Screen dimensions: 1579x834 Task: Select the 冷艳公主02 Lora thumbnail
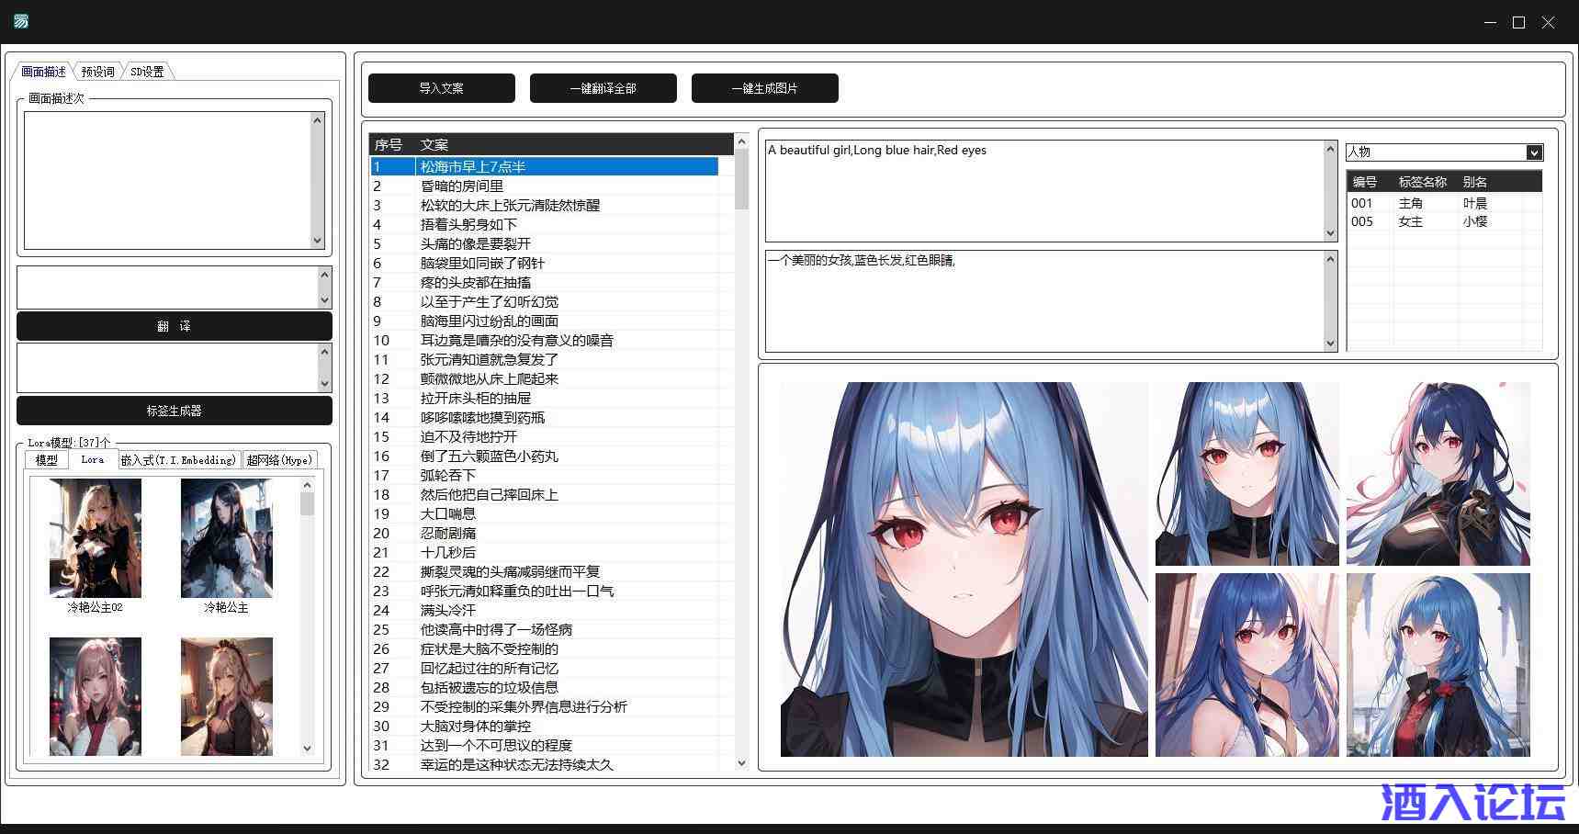point(96,538)
